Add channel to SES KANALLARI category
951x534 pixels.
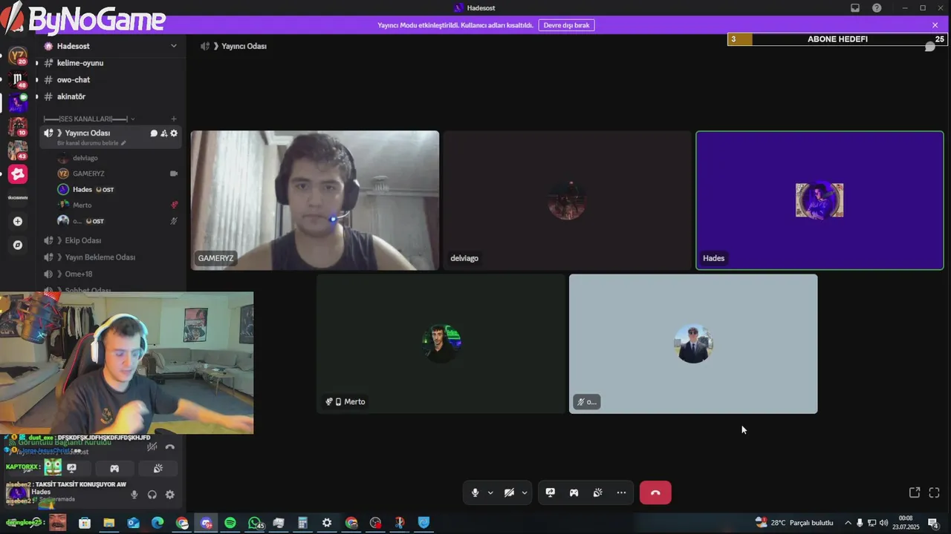[174, 119]
